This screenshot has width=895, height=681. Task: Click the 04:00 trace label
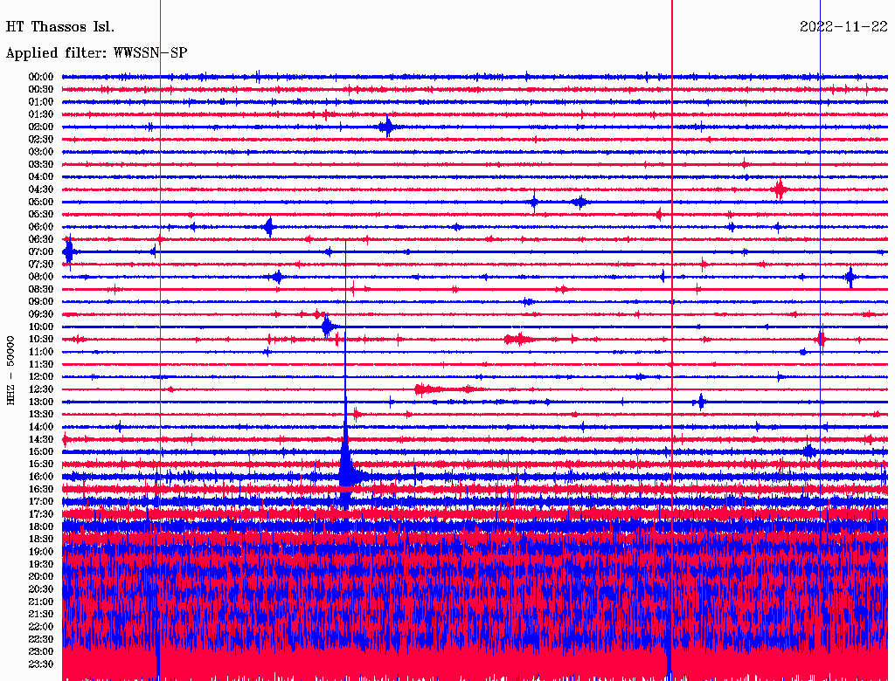[x=41, y=177]
